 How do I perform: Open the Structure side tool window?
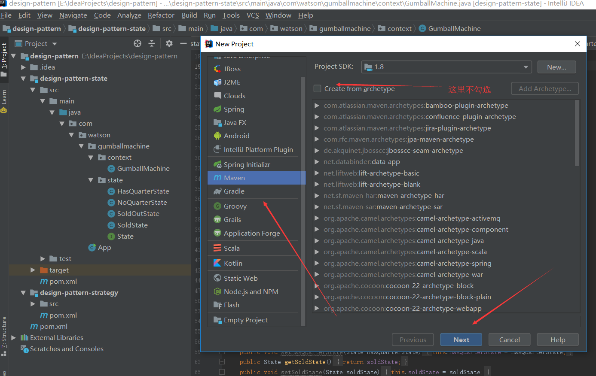[4, 336]
